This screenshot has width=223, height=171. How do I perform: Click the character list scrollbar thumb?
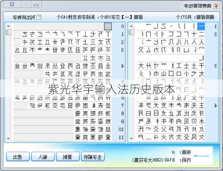[x=8, y=32]
